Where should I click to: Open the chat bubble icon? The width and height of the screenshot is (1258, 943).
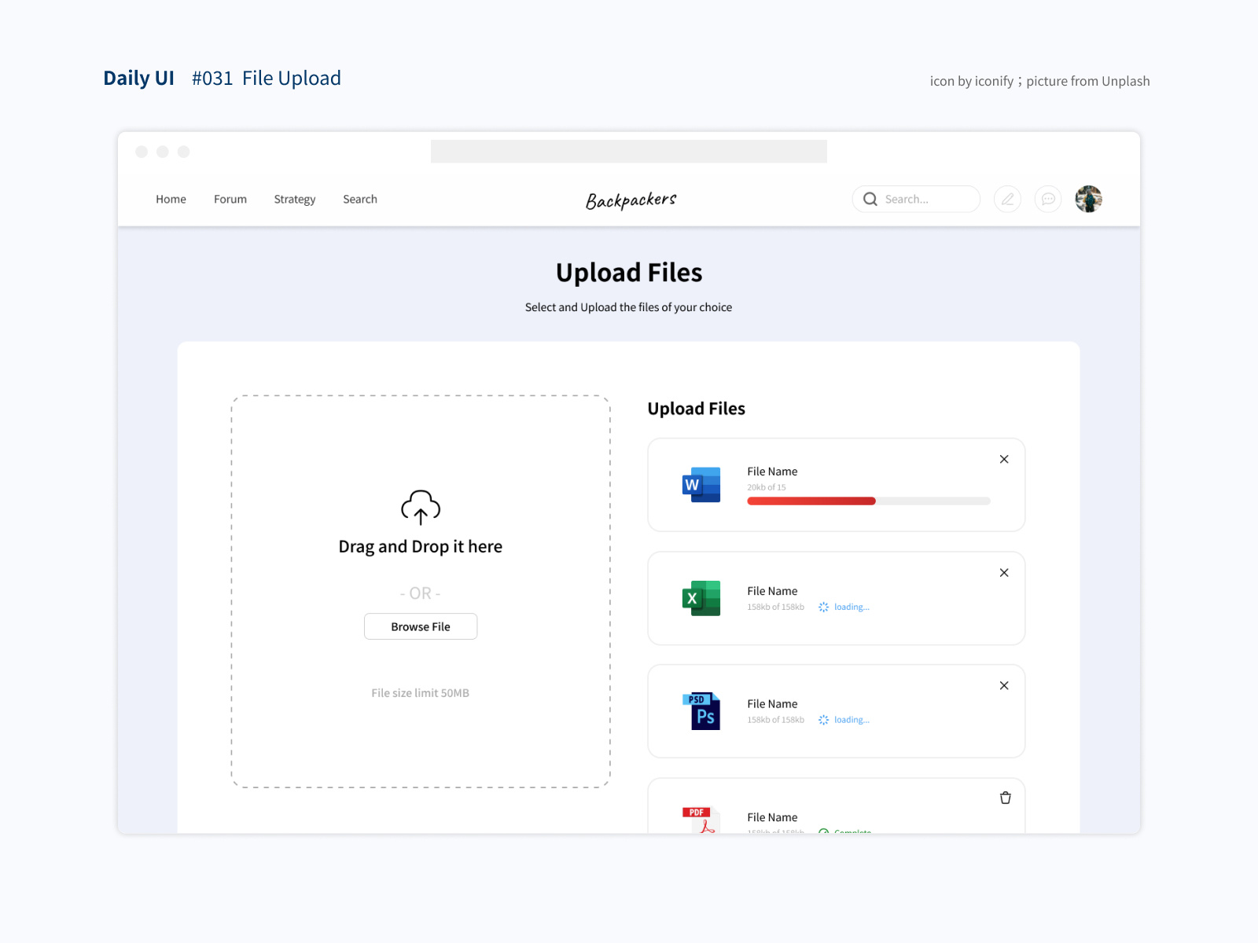coord(1048,199)
